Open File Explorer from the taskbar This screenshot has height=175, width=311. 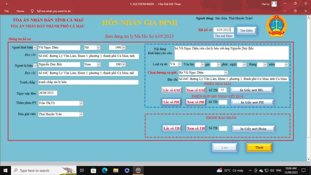(x=116, y=170)
